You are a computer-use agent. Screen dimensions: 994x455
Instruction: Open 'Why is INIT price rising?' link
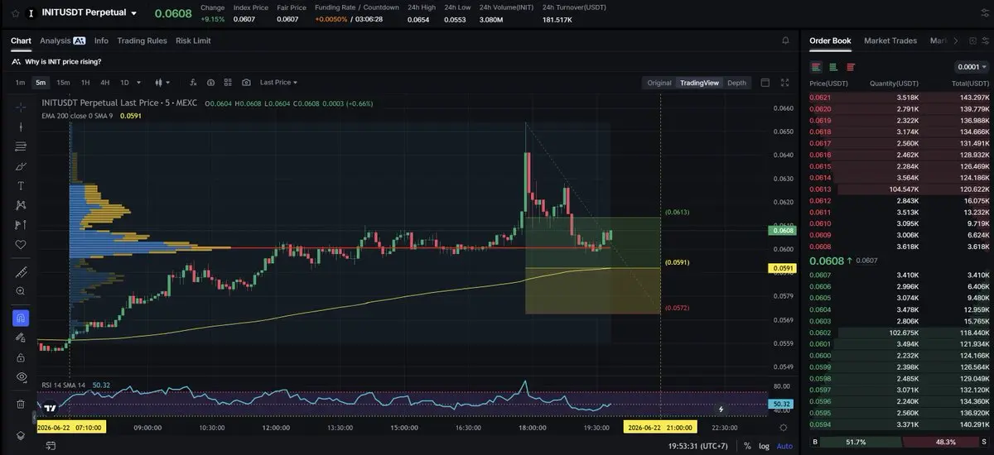click(64, 61)
